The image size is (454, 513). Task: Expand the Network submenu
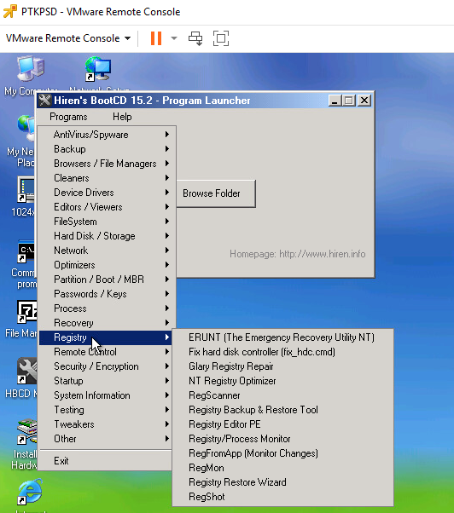(x=108, y=251)
